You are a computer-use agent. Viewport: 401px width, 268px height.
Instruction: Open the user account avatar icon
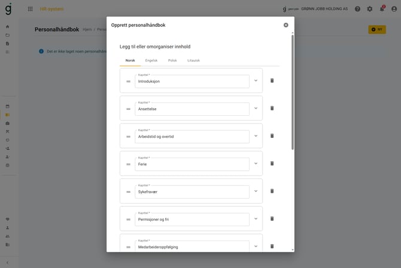[394, 9]
